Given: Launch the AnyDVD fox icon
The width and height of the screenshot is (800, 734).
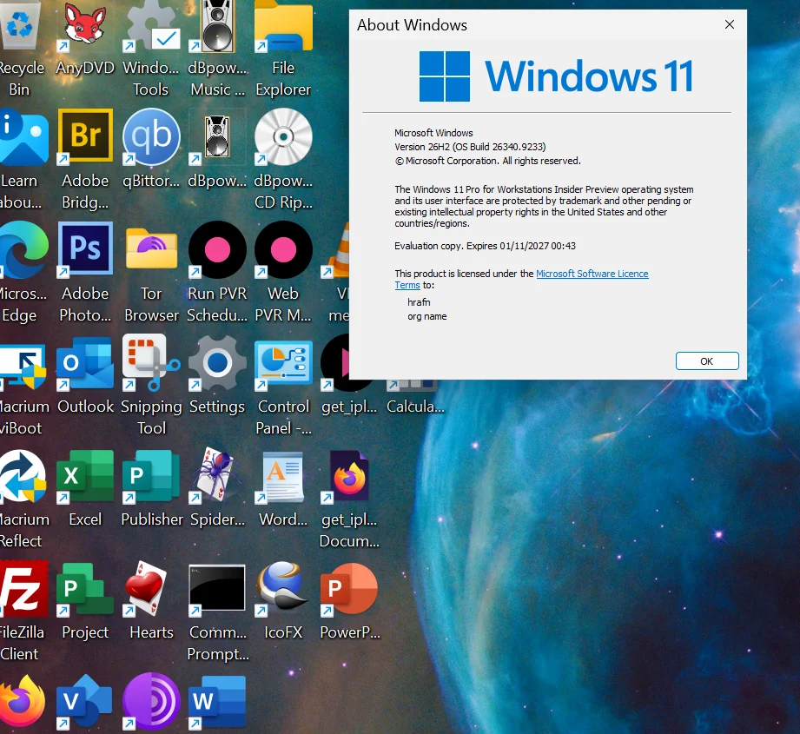Looking at the screenshot, I should (x=85, y=25).
